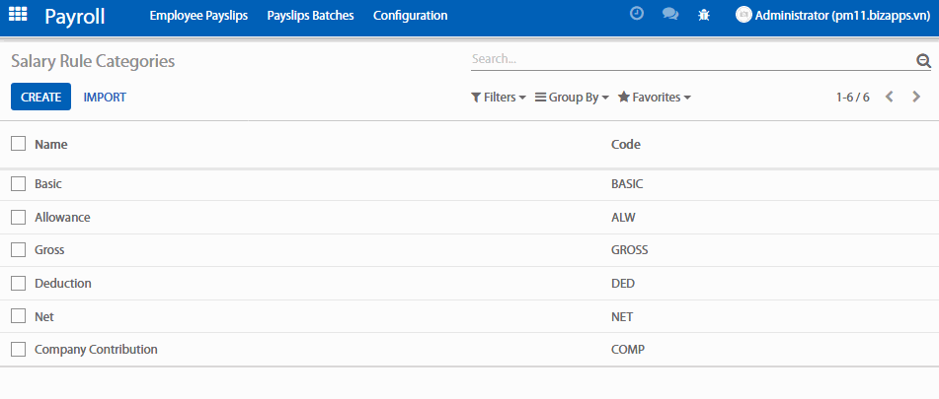The image size is (939, 399).
Task: Open the conversations chat icon
Action: pyautogui.click(x=669, y=15)
